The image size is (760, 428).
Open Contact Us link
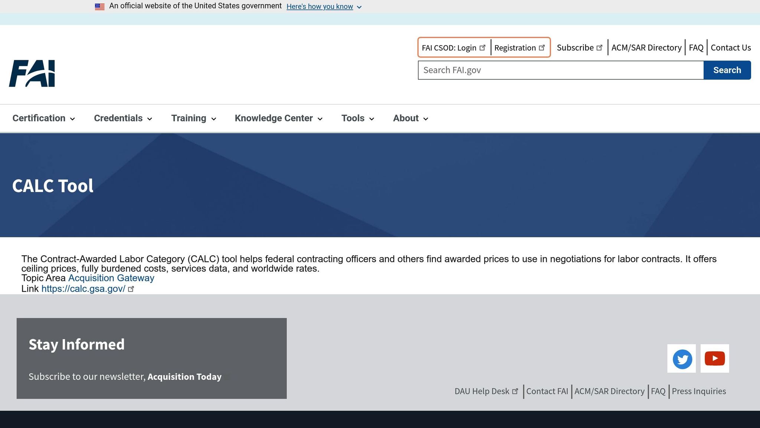pyautogui.click(x=731, y=48)
